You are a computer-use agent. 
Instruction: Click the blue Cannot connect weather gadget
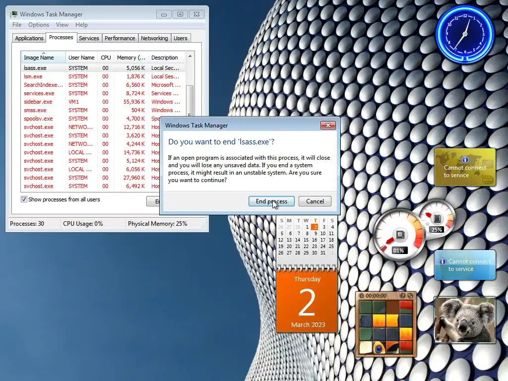465,265
